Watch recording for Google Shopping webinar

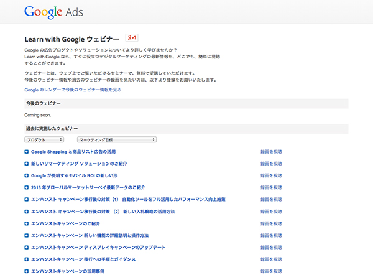271,152
